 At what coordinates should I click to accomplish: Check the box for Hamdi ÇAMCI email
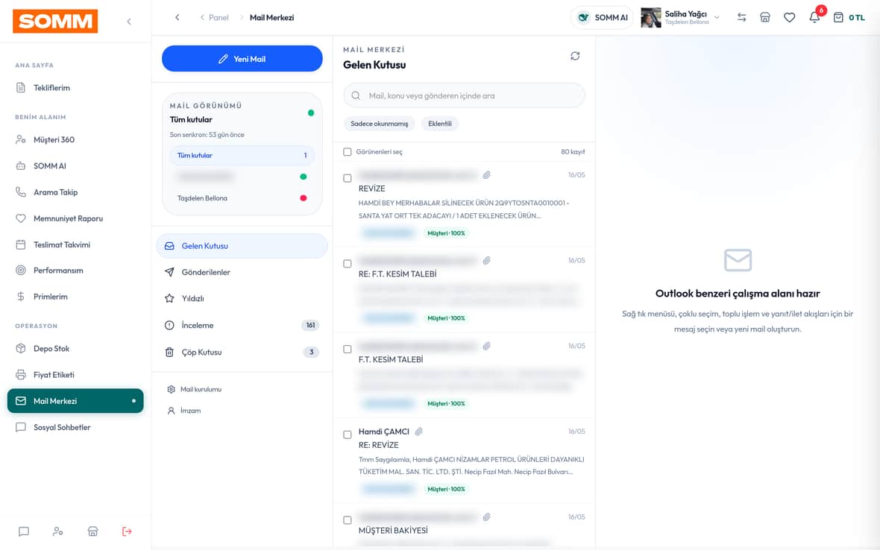tap(348, 434)
